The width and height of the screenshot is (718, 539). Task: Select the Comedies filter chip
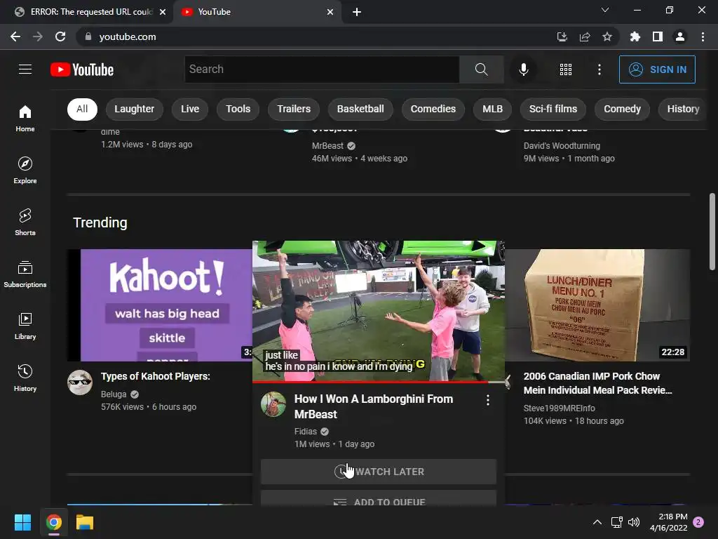(433, 109)
